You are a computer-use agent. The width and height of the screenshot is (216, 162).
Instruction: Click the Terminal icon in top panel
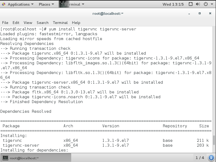click(62, 4)
